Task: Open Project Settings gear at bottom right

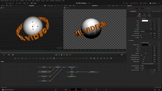Action: (x=159, y=90)
